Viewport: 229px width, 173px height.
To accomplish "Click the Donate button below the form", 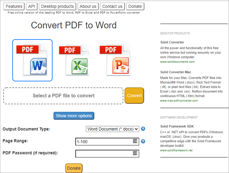I will click(x=74, y=168).
